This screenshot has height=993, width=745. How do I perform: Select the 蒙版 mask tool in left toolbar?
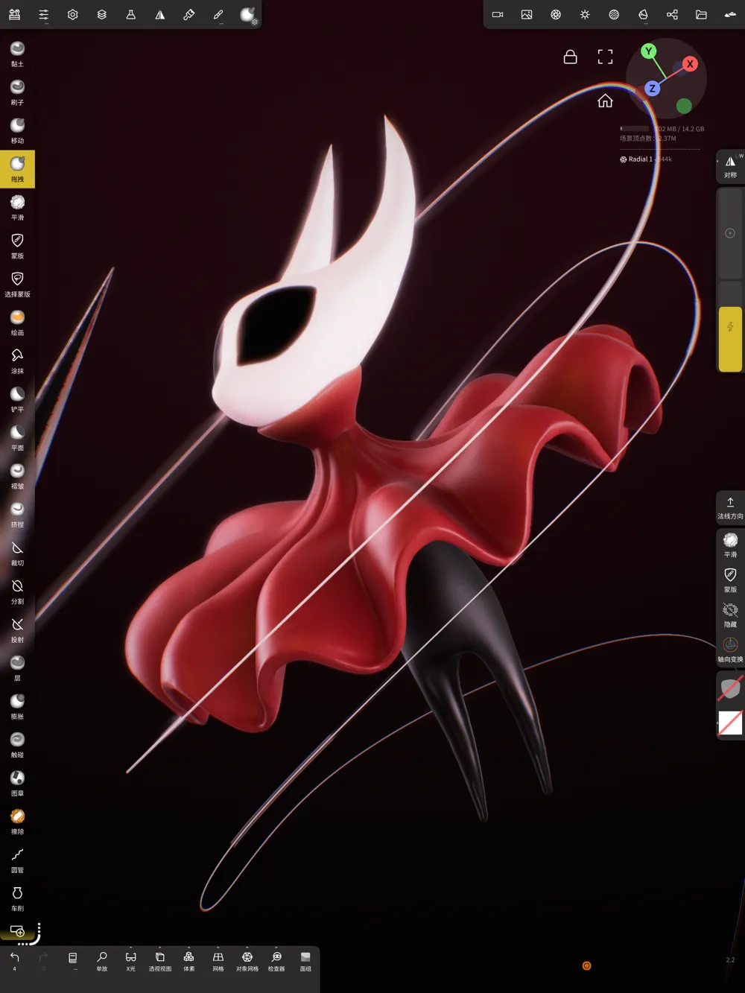(17, 246)
